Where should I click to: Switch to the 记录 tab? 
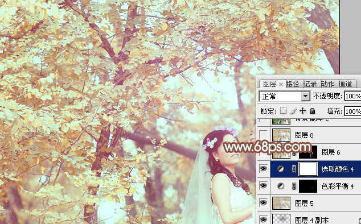click(310, 84)
